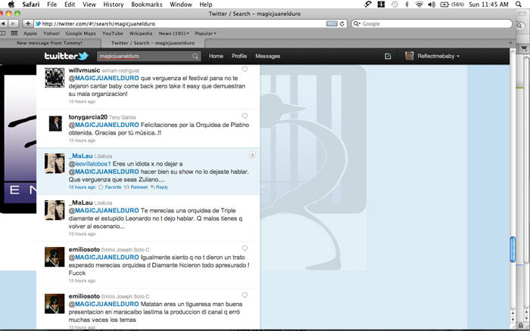Go back with Safari back arrow
Screen dimensions: 530x331
click(x=3, y=23)
